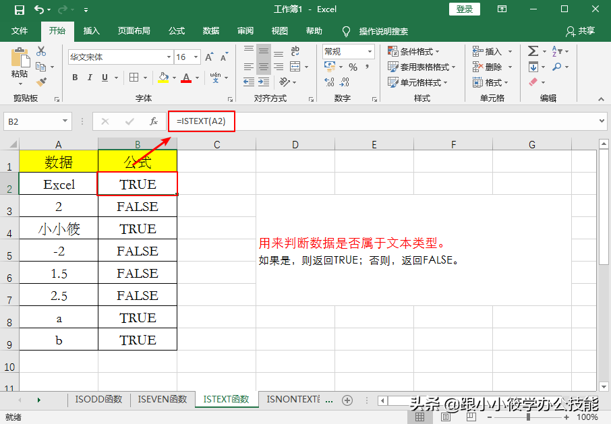
Task: Switch to the 公式 ribbon tab
Action: 177,31
